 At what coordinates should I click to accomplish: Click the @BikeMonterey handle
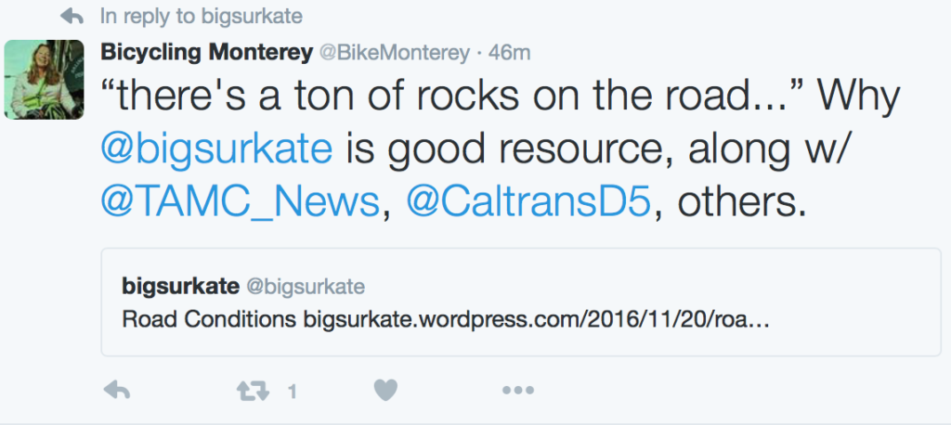click(394, 53)
